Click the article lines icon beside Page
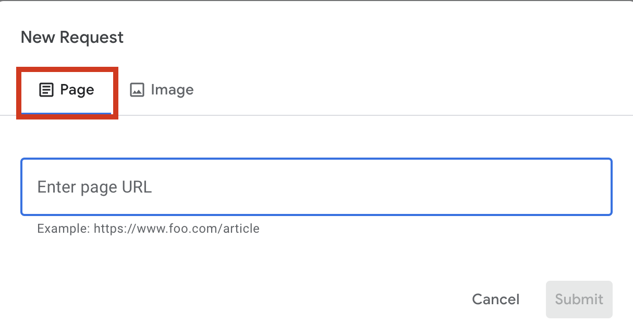Viewport: 633px width, 335px height. click(46, 90)
